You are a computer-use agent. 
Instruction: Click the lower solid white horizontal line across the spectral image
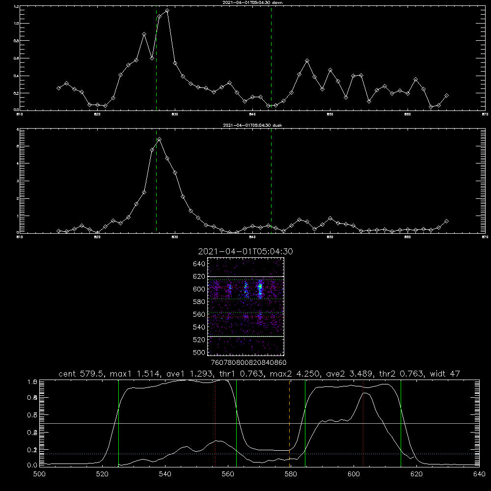click(245, 337)
